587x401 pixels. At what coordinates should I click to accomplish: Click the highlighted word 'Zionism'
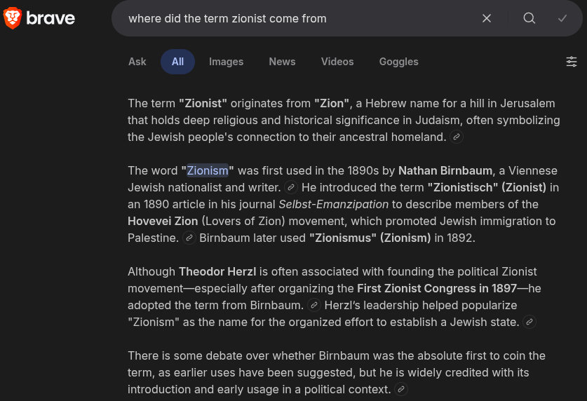pos(208,170)
